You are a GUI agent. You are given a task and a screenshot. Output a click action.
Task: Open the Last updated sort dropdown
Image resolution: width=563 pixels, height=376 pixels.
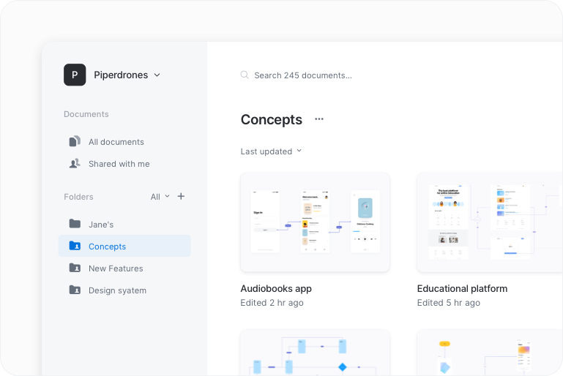pos(271,151)
